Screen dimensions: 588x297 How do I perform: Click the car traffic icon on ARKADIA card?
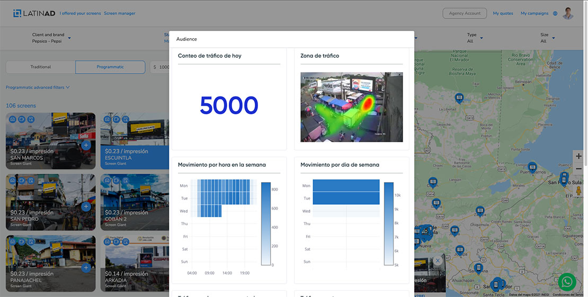pyautogui.click(x=107, y=241)
